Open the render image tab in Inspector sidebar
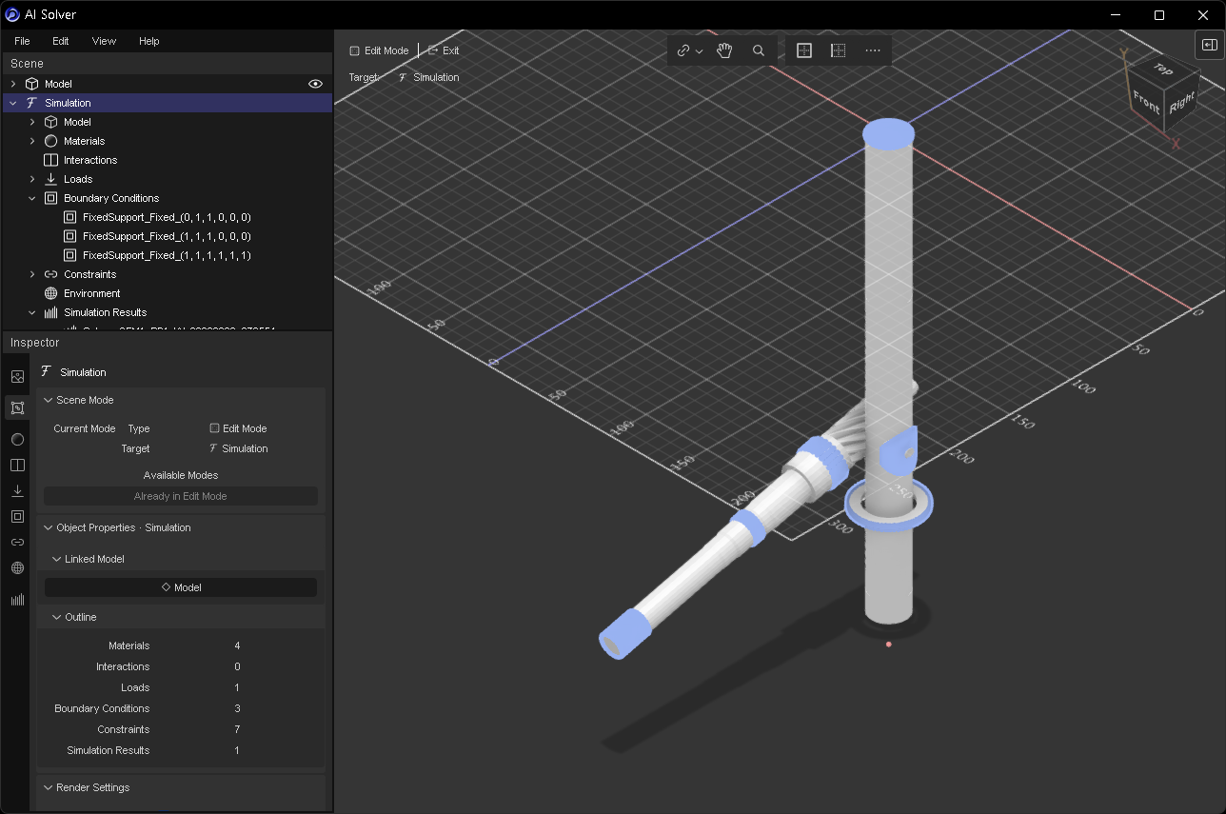The width and height of the screenshot is (1226, 814). (17, 377)
